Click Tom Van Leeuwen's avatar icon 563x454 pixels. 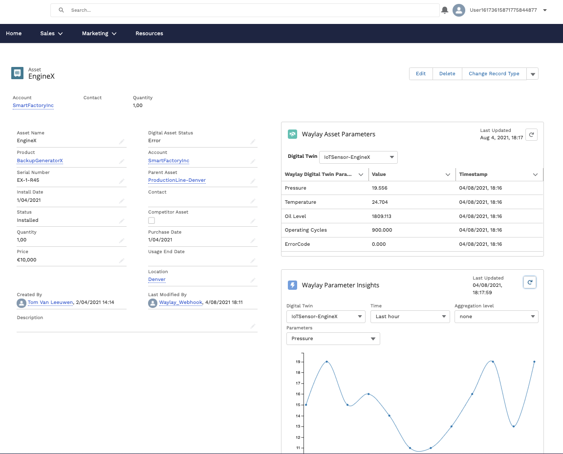click(x=22, y=303)
